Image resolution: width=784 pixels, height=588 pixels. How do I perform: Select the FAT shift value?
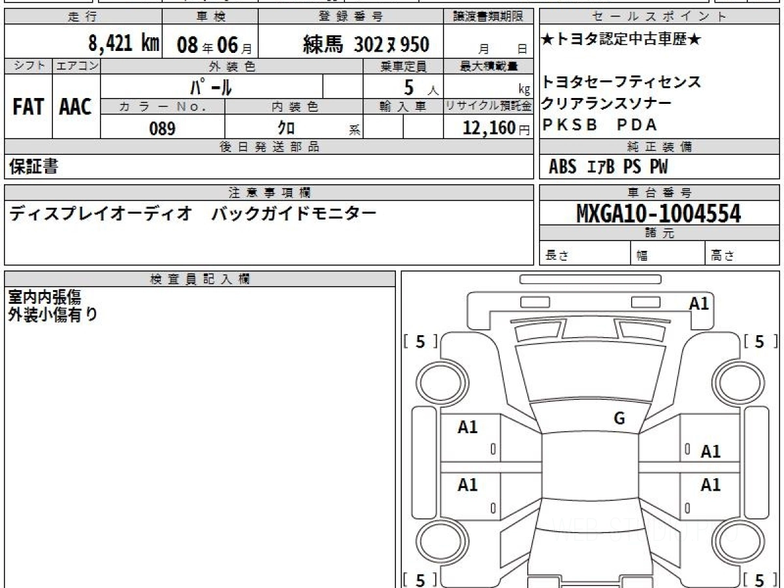coord(28,106)
